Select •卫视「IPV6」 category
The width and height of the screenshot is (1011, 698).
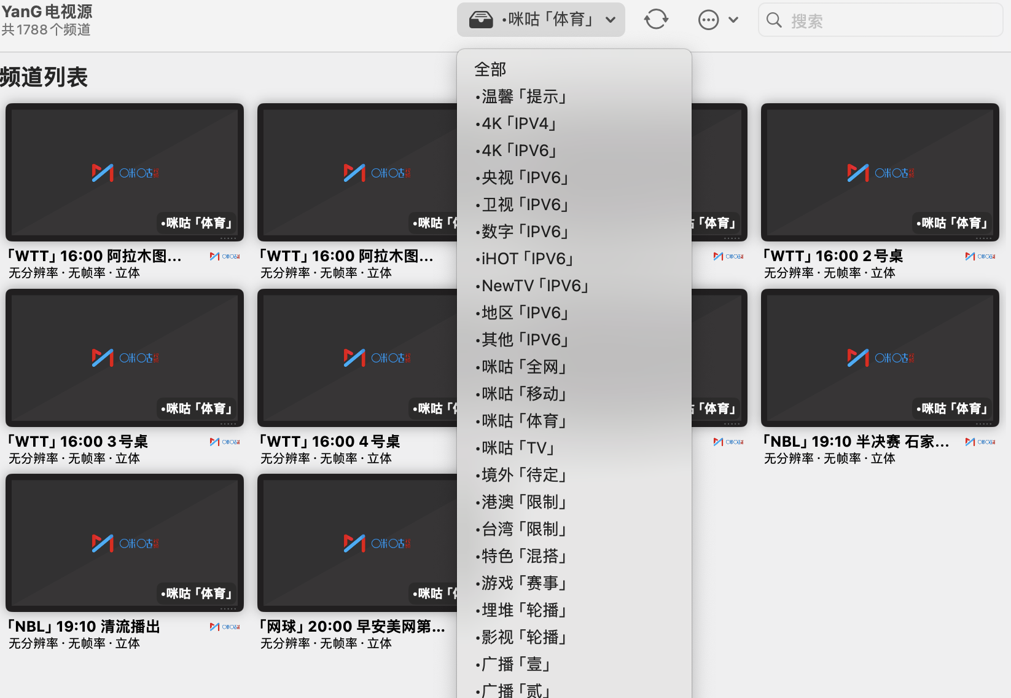tap(574, 205)
